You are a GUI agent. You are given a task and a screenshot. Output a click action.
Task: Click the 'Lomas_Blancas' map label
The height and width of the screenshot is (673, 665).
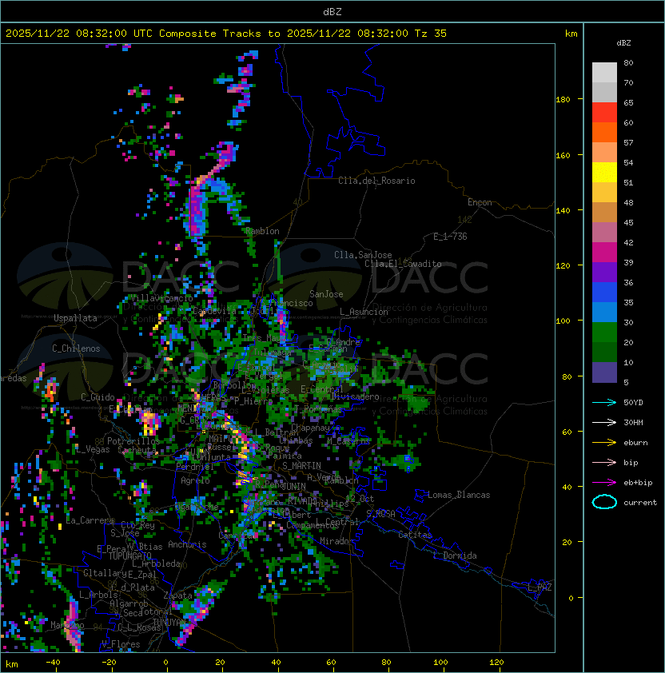point(459,495)
